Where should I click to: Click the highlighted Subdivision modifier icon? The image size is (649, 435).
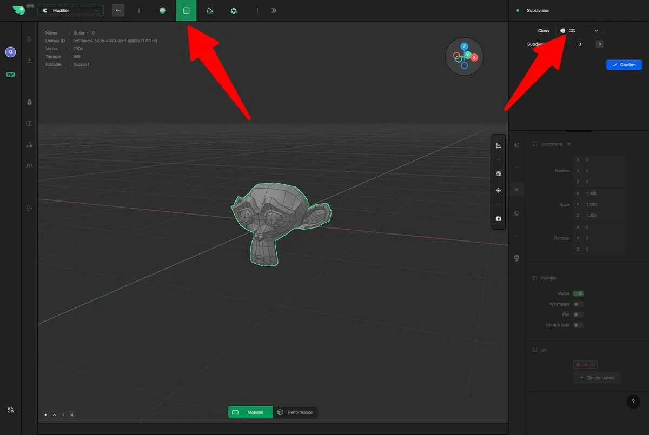coord(186,10)
